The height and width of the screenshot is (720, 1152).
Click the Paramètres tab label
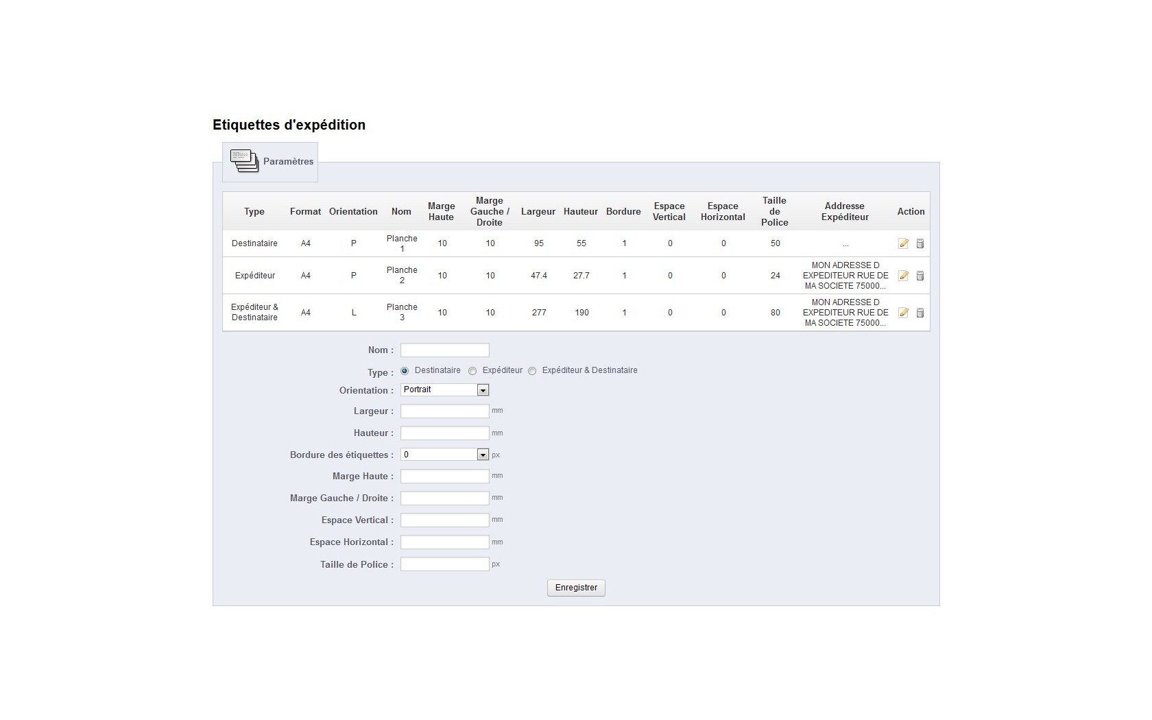(x=288, y=161)
